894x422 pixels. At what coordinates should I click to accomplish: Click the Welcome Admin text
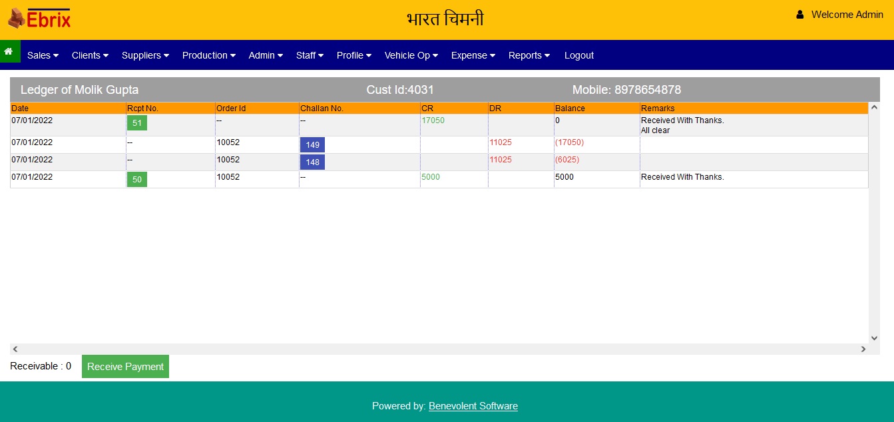(x=847, y=15)
